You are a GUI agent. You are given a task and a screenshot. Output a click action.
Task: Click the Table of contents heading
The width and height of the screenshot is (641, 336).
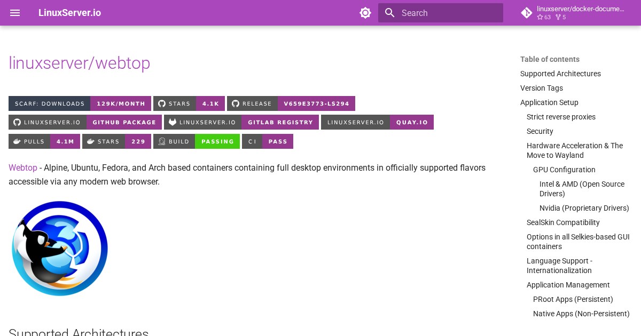tap(550, 59)
